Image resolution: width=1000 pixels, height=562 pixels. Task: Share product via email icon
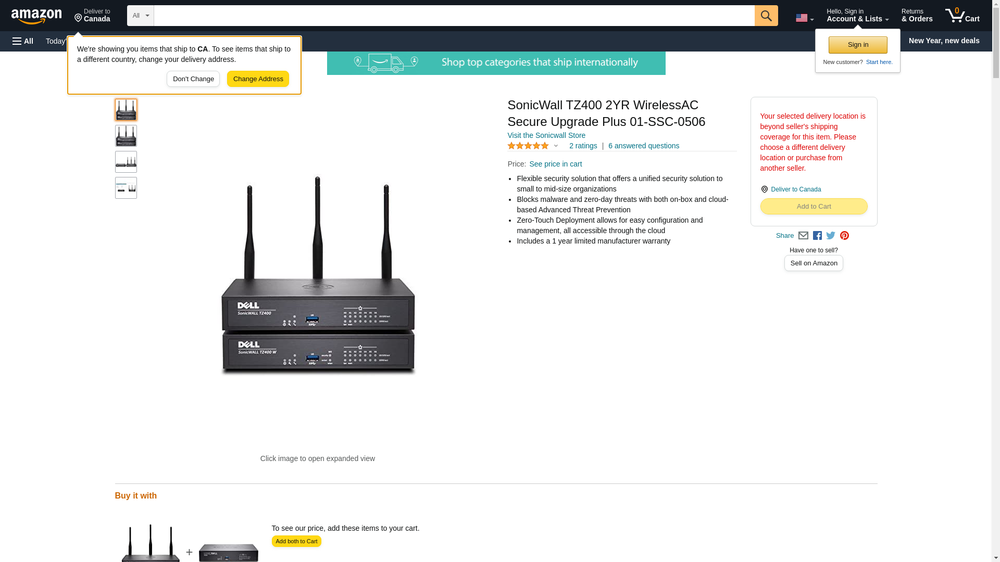click(803, 236)
